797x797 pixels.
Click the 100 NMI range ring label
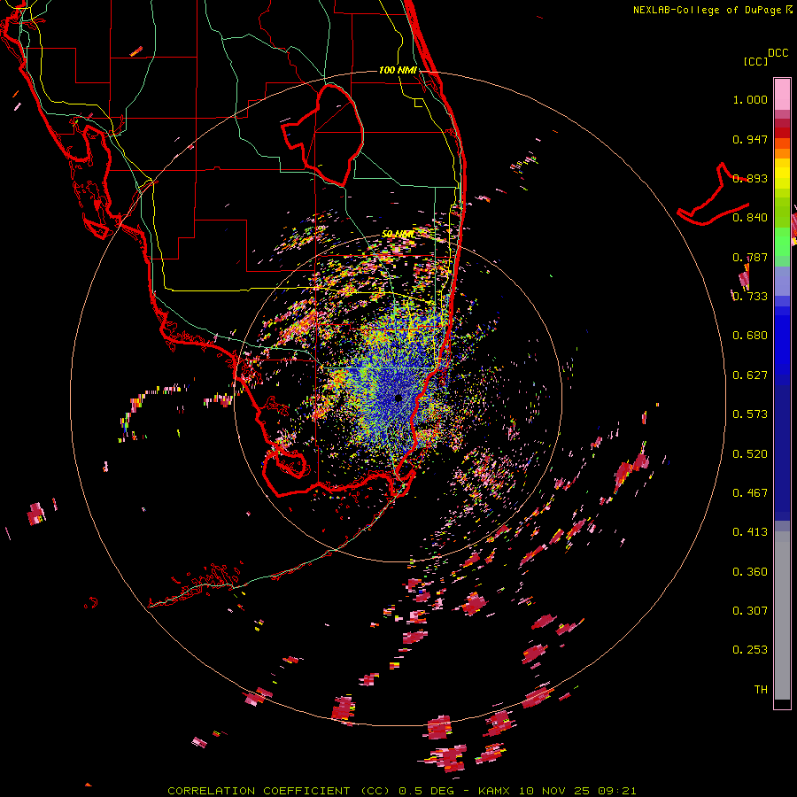398,70
